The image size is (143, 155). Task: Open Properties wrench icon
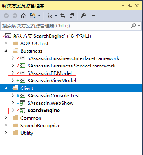pos(83,16)
